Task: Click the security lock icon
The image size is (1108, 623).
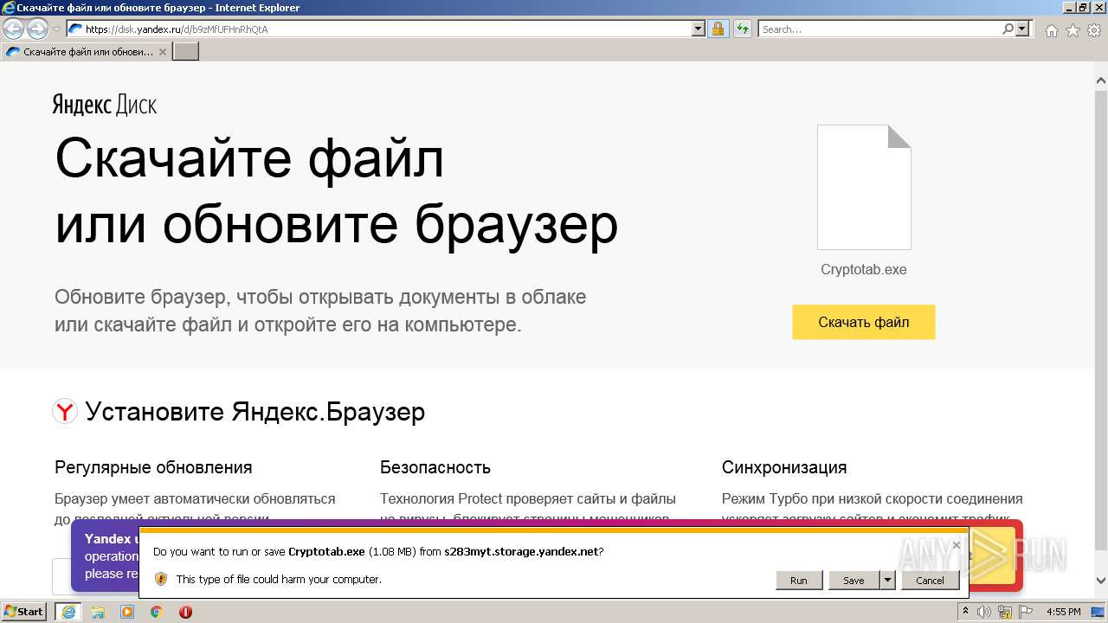Action: tap(718, 29)
